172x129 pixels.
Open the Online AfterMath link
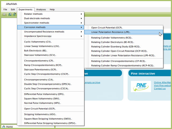[x=162, y=83]
